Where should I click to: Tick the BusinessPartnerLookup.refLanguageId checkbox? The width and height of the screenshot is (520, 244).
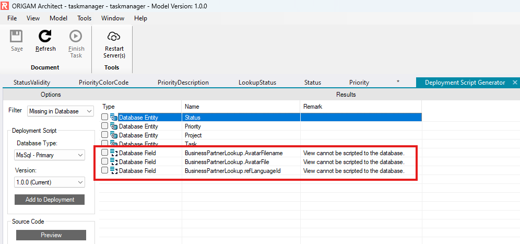tap(104, 170)
